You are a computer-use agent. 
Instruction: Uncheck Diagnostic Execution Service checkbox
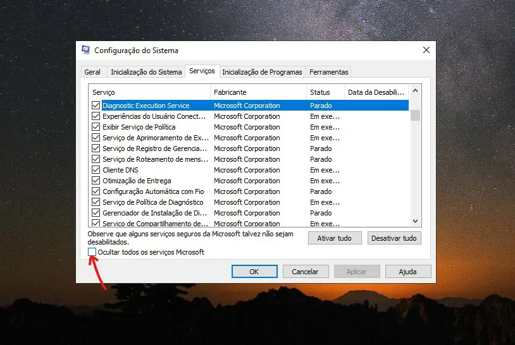pos(96,106)
